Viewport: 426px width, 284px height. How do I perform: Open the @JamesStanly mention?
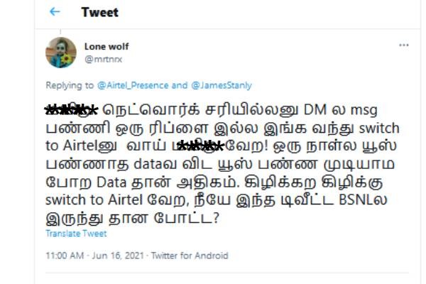click(x=222, y=85)
